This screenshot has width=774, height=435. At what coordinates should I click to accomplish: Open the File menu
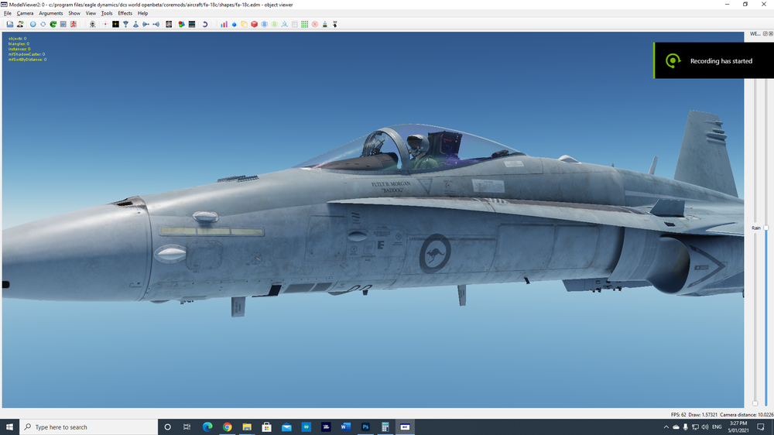[x=8, y=13]
